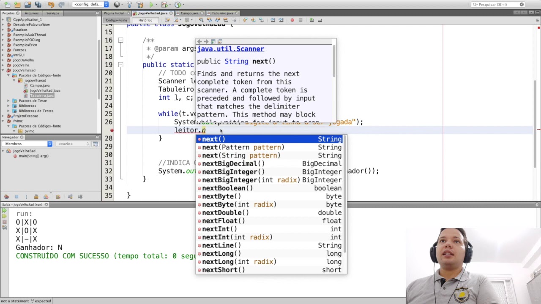Click the New Project toolbar icon
Screen dimensions: 541x304
17,5
